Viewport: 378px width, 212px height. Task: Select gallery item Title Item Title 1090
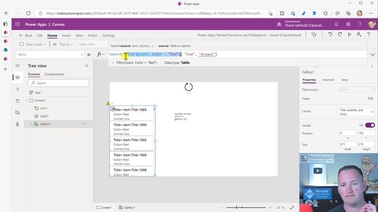coord(132,128)
